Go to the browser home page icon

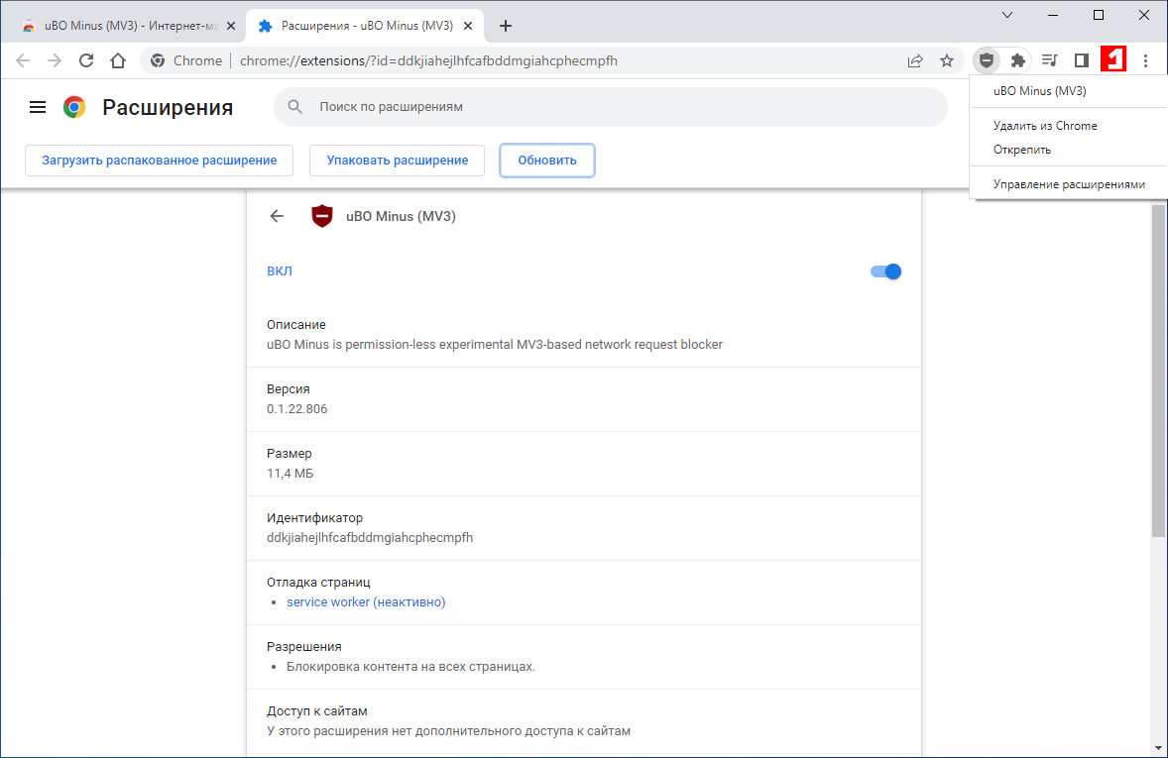[118, 60]
